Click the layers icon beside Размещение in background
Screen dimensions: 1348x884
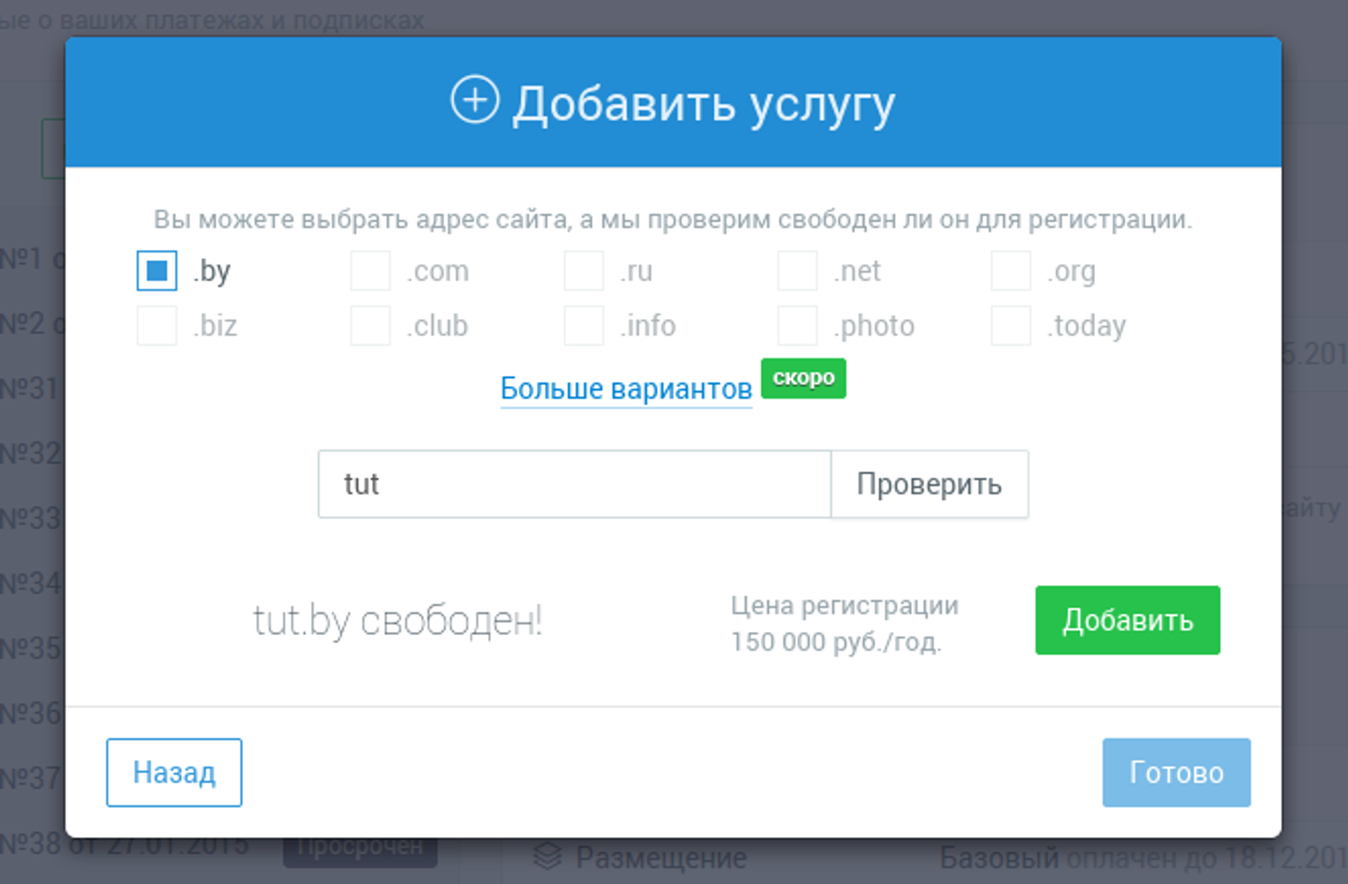[x=547, y=857]
